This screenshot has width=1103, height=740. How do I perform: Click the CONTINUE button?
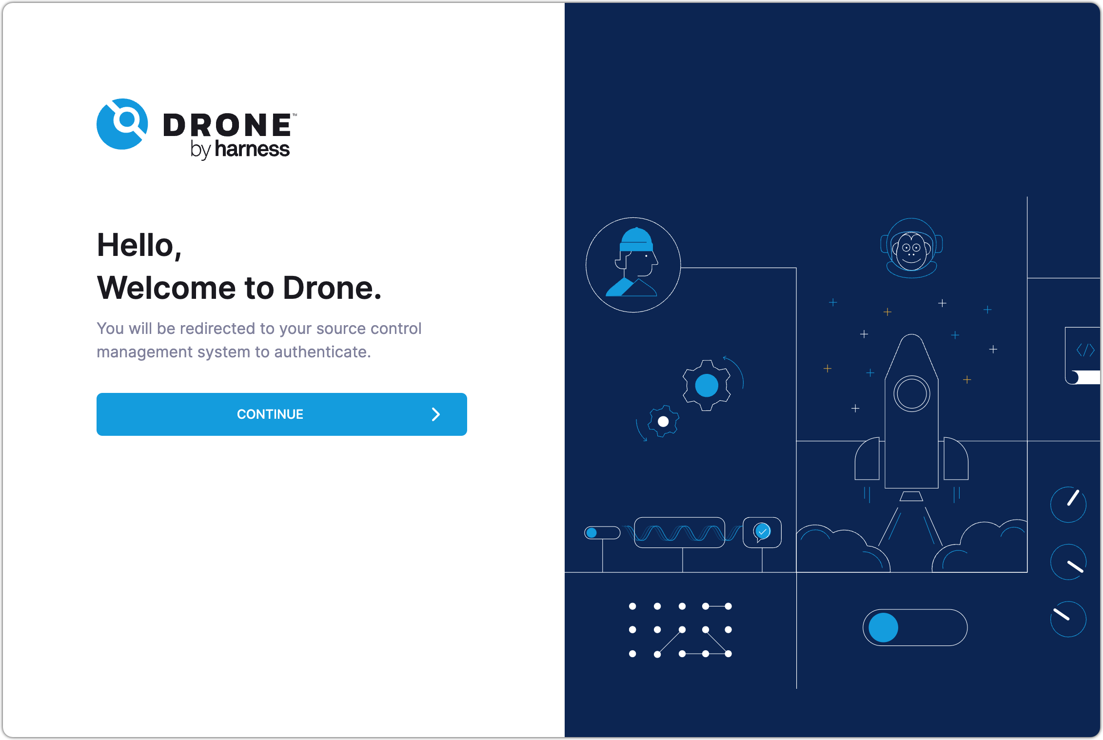281,414
